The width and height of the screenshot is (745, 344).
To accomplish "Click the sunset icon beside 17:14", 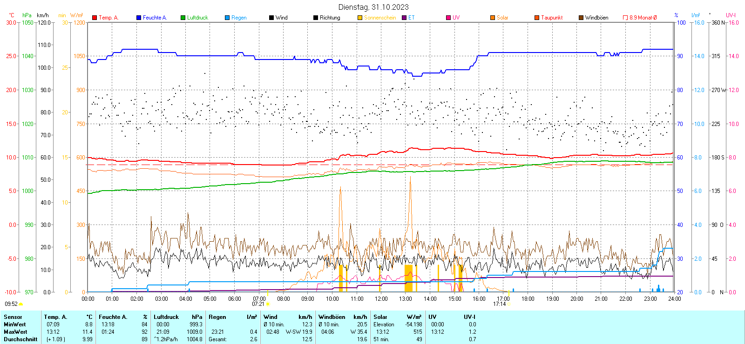I will click(x=508, y=304).
